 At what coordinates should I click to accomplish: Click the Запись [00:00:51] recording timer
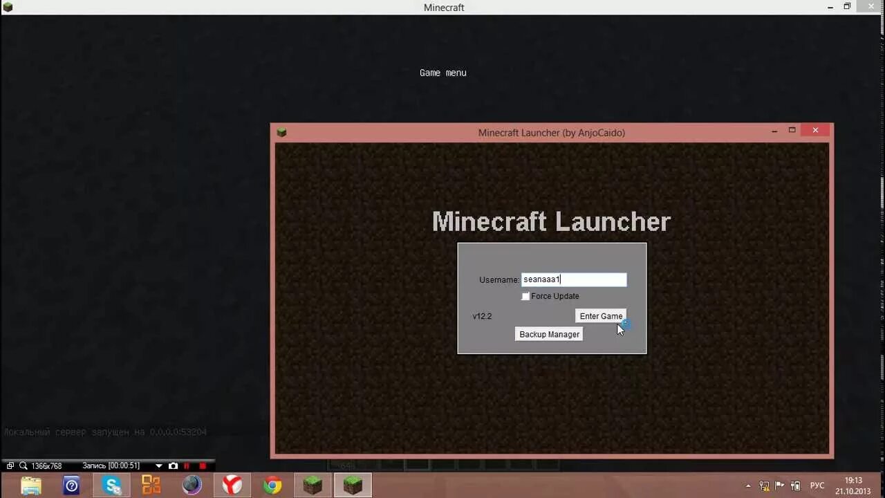111,466
